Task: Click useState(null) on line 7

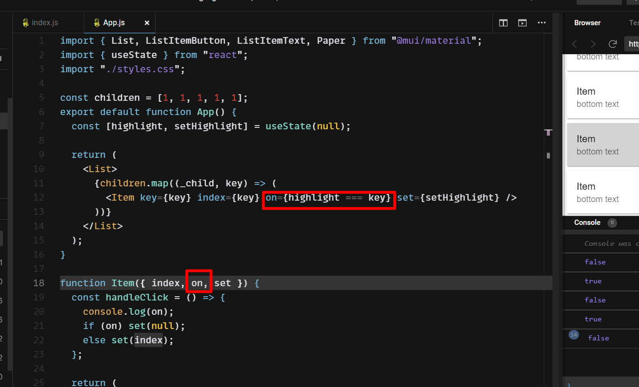Action: click(305, 126)
